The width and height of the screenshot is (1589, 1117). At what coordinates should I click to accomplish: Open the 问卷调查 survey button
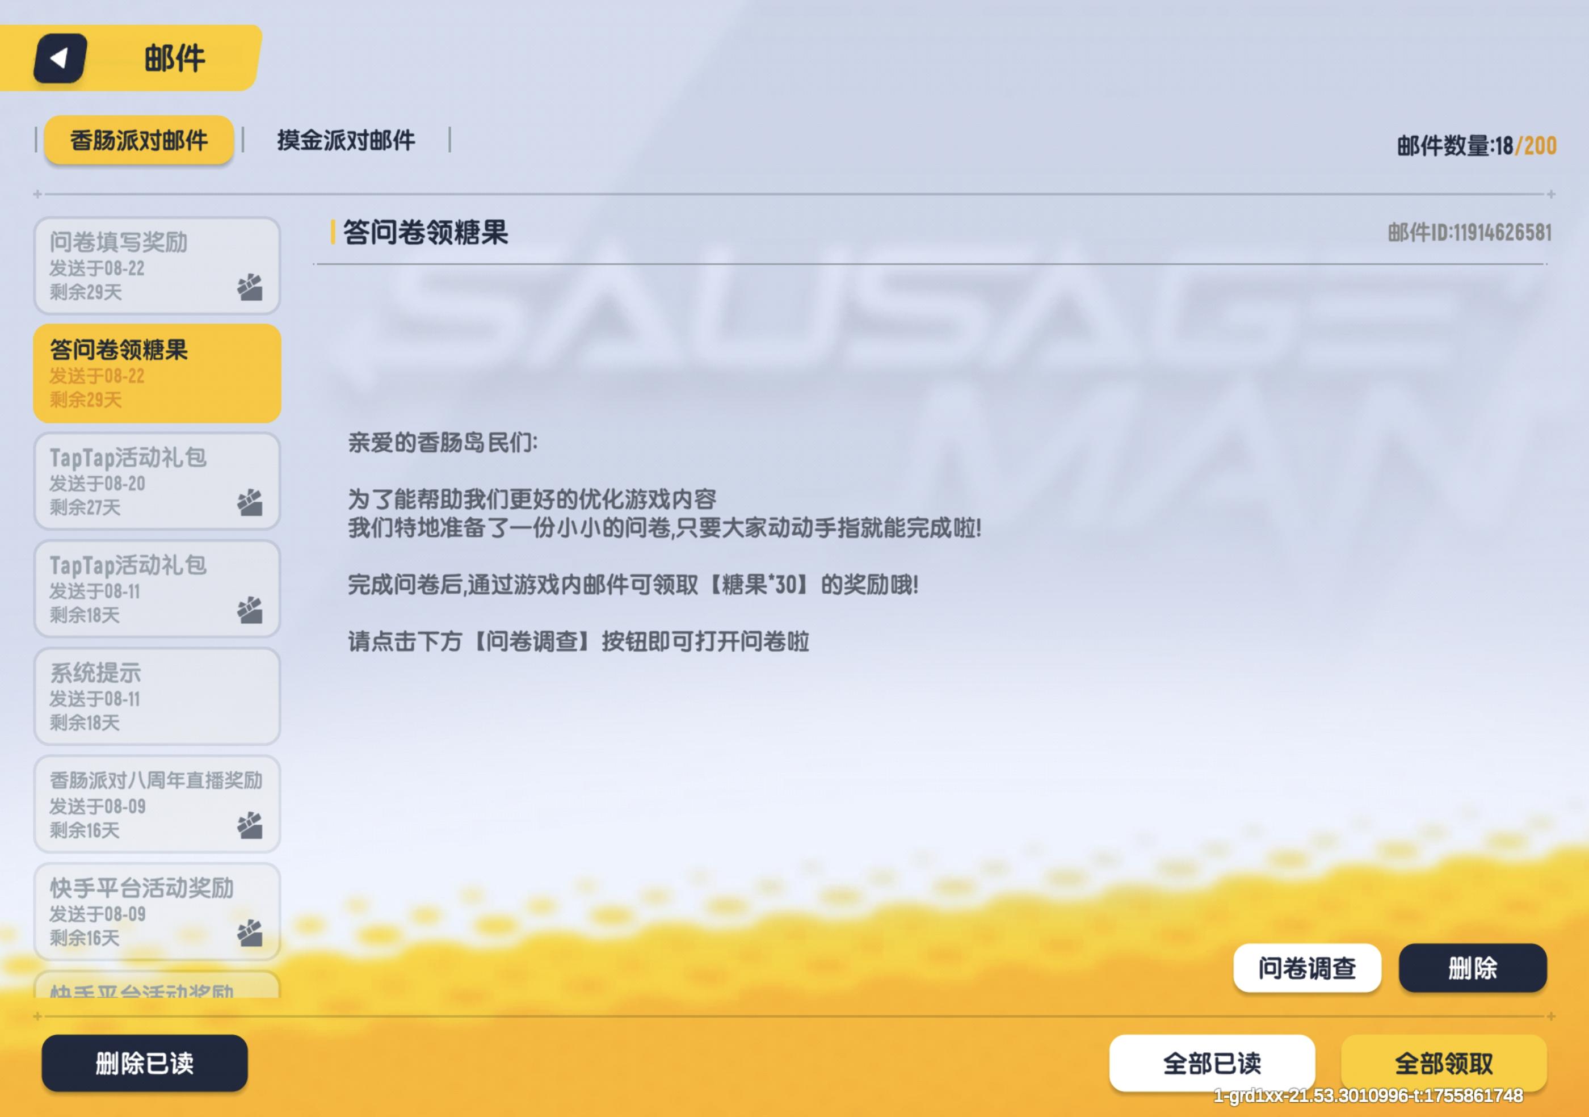(1306, 968)
